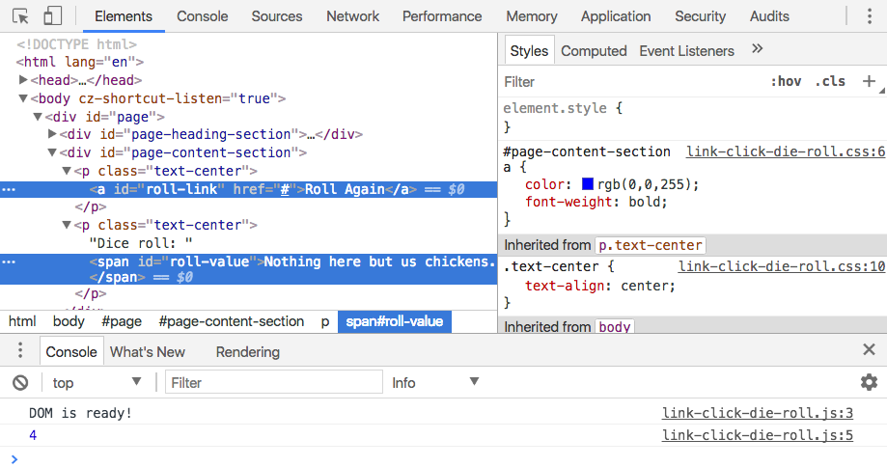This screenshot has width=887, height=467.
Task: Switch to the Elements panel tab
Action: click(x=124, y=16)
